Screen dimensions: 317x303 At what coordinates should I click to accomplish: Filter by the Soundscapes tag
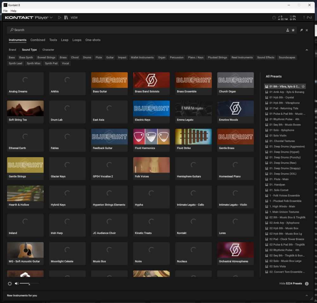click(x=287, y=57)
